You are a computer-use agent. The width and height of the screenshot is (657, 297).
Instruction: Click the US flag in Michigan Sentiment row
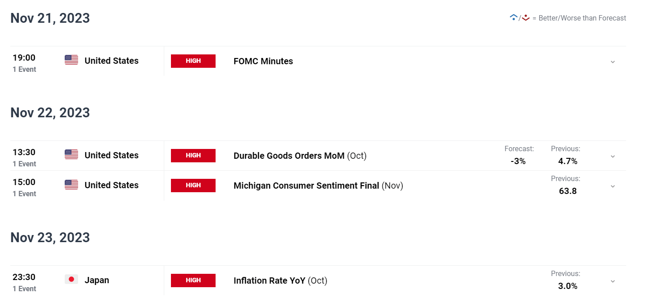coord(71,184)
